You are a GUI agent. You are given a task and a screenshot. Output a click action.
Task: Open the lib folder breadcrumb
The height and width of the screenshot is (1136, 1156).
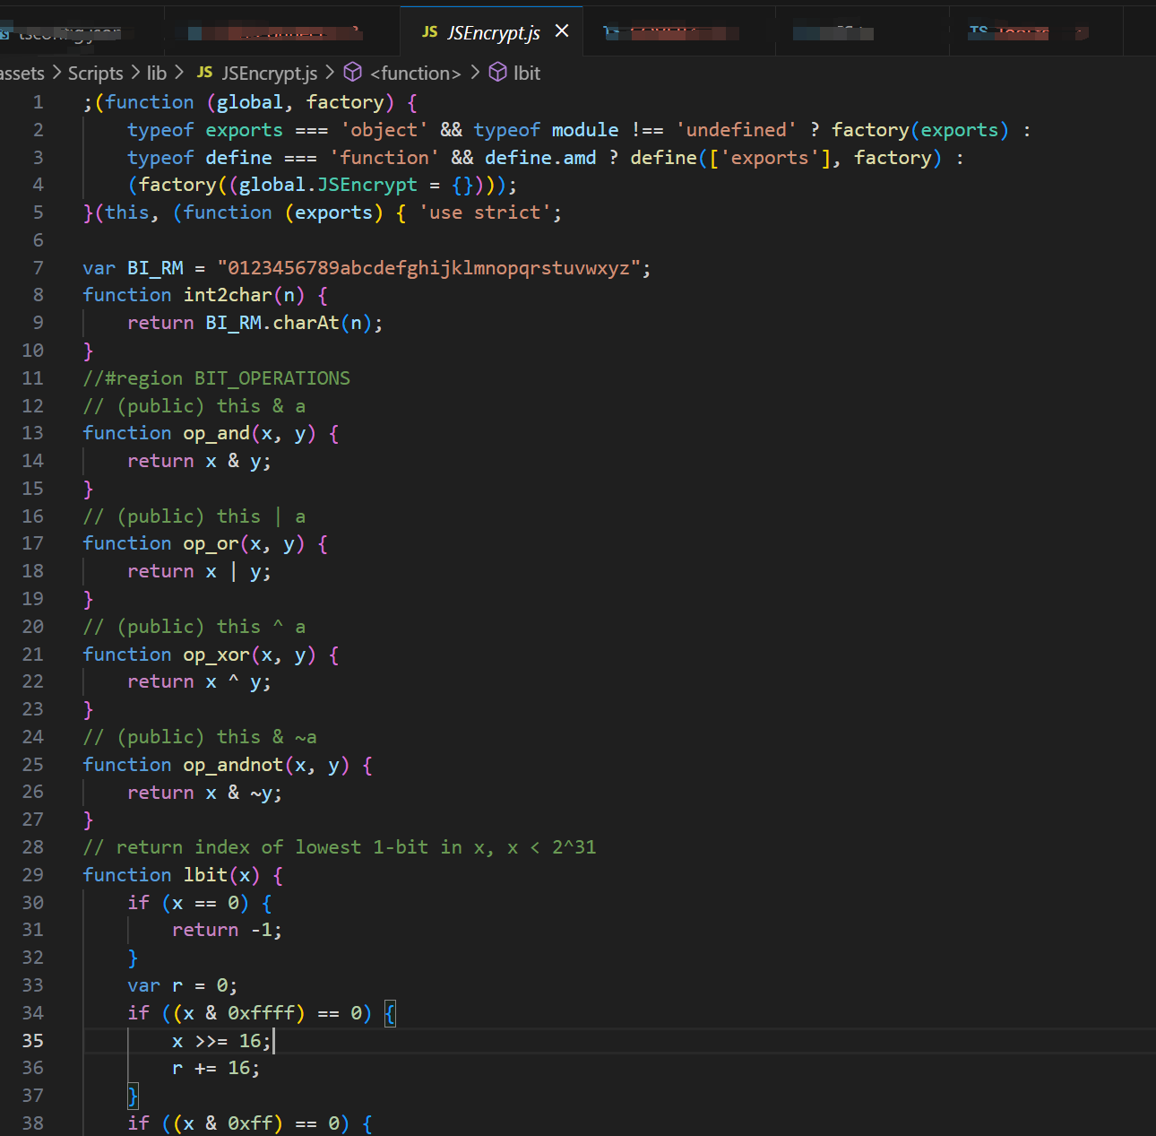(157, 74)
